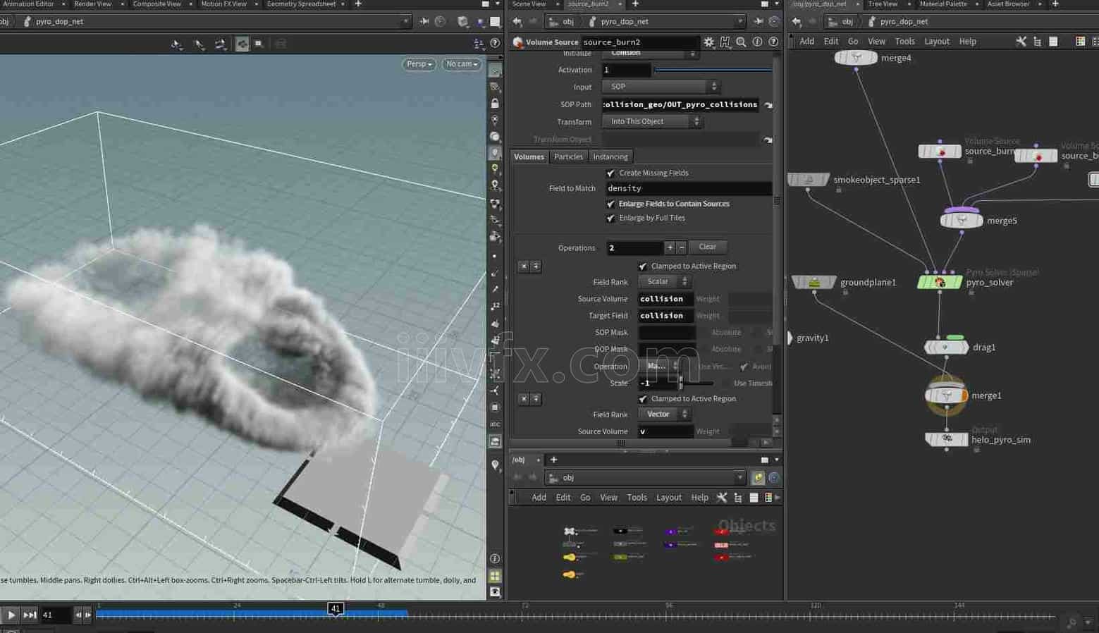Click the Clear operations button

[708, 247]
